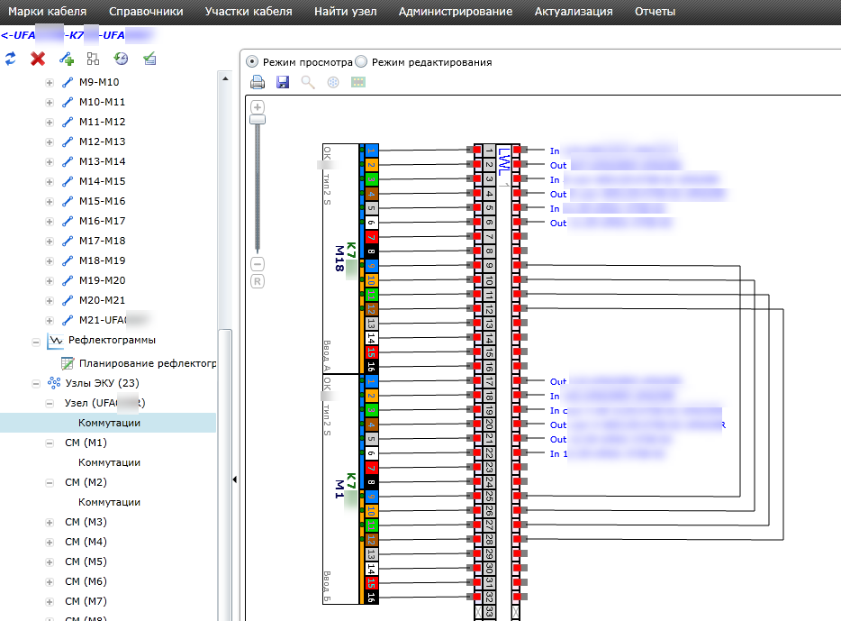Click the diagram zoom slider handle

click(x=258, y=120)
